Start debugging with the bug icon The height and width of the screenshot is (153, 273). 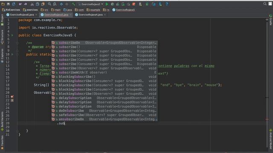[x=113, y=4]
